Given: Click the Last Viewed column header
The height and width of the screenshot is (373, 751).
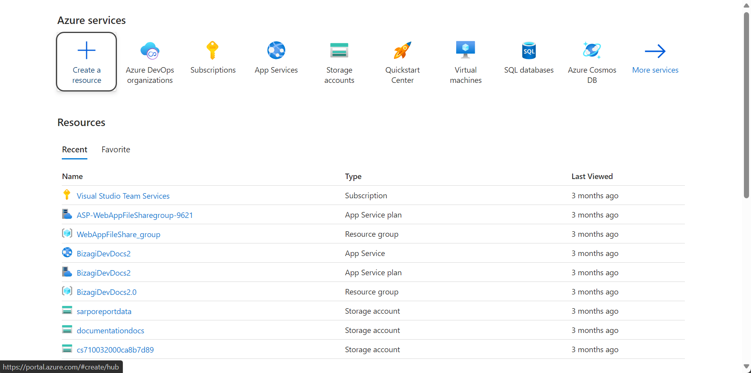Looking at the screenshot, I should [592, 176].
